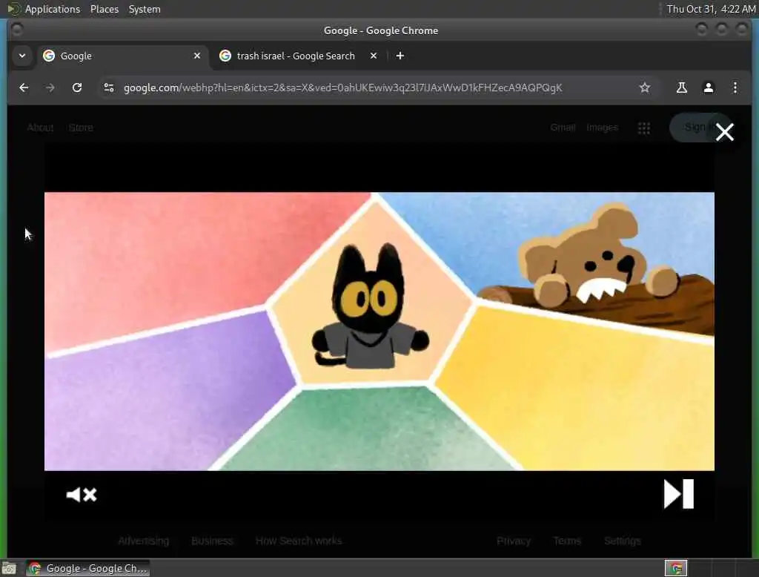Switch to the 'trash israel - Google Search' tab

(x=296, y=56)
